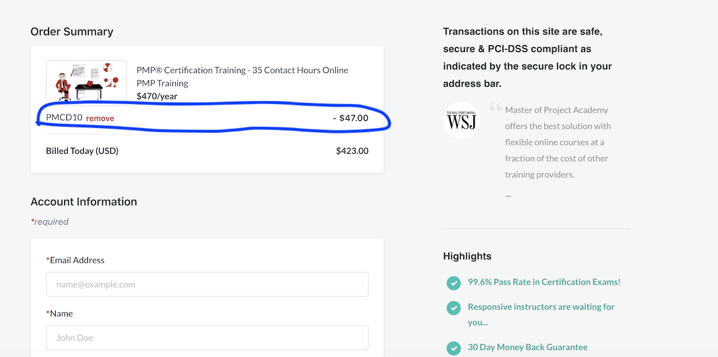Screen dimensions: 718x357
Task: Click the 99.6% Pass Rate highlight text
Action: coord(544,282)
